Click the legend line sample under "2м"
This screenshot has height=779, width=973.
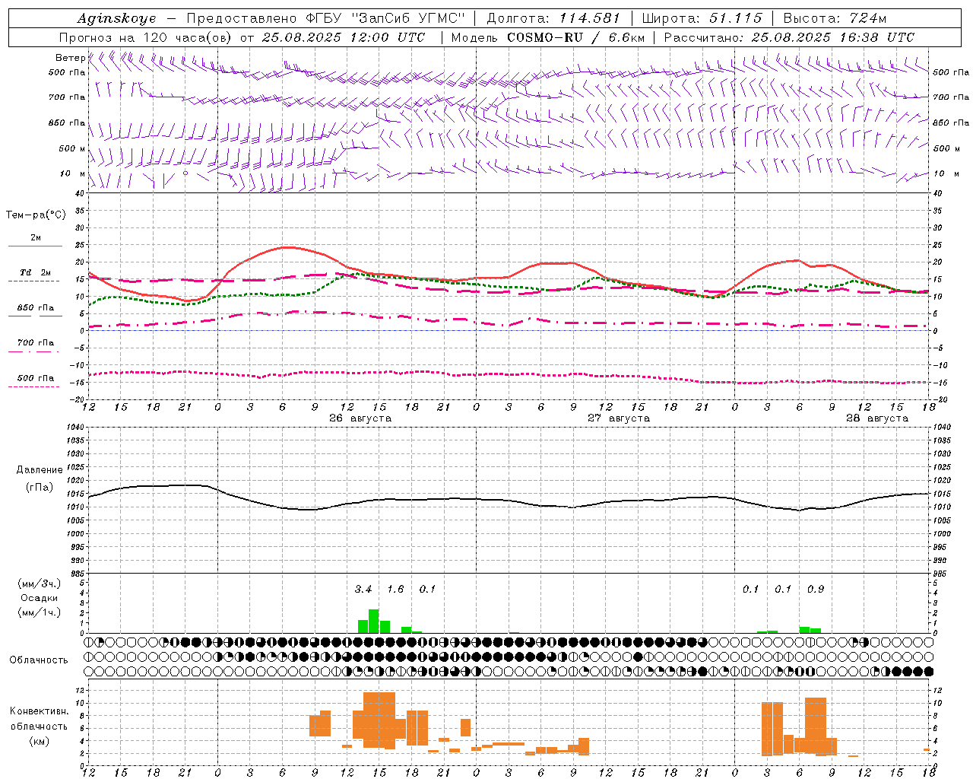pos(36,246)
